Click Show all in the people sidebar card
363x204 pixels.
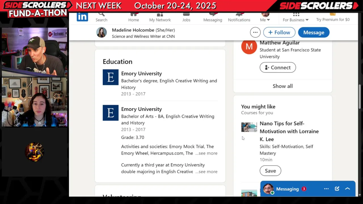coord(283,86)
